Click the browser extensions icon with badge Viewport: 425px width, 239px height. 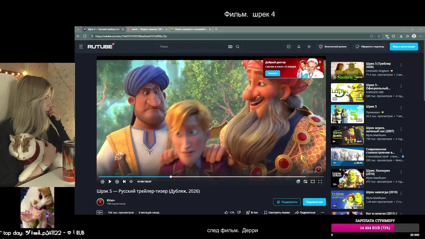(x=387, y=36)
